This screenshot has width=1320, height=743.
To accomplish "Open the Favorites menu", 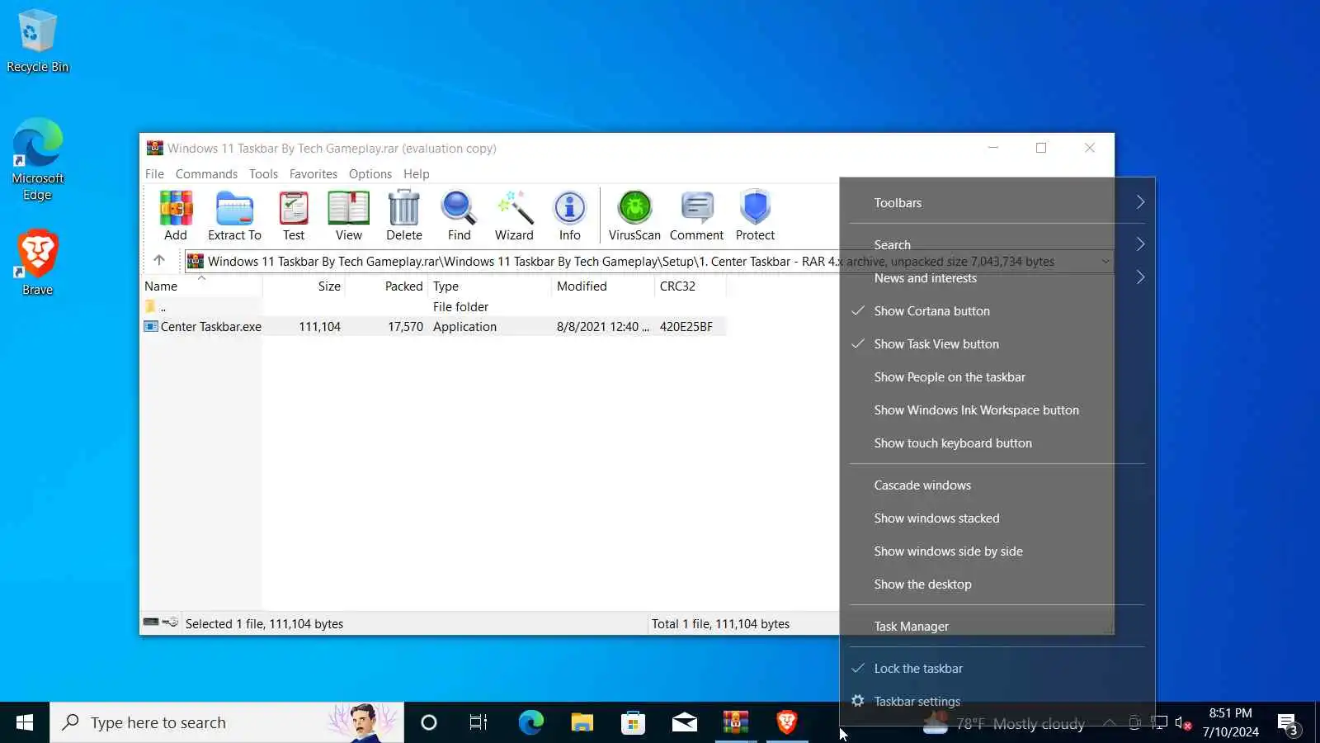I will click(313, 174).
